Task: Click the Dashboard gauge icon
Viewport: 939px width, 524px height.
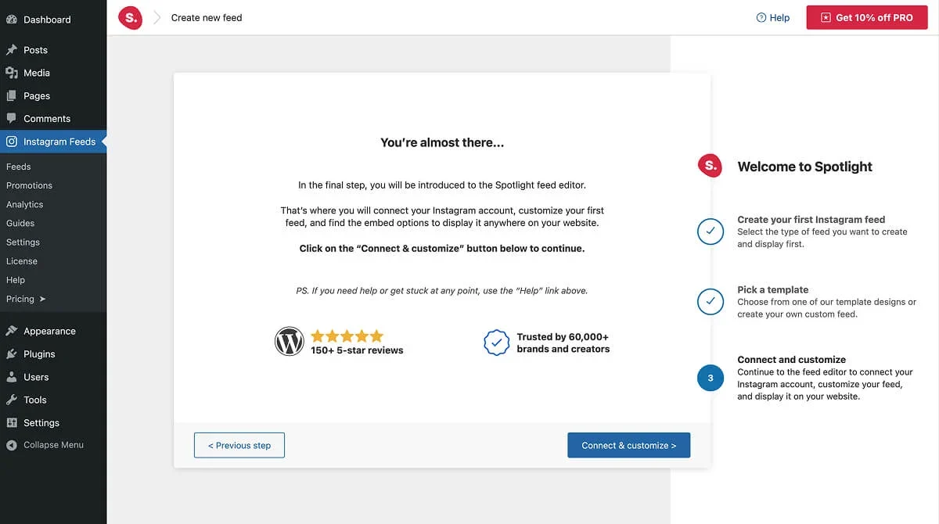Action: [x=12, y=20]
